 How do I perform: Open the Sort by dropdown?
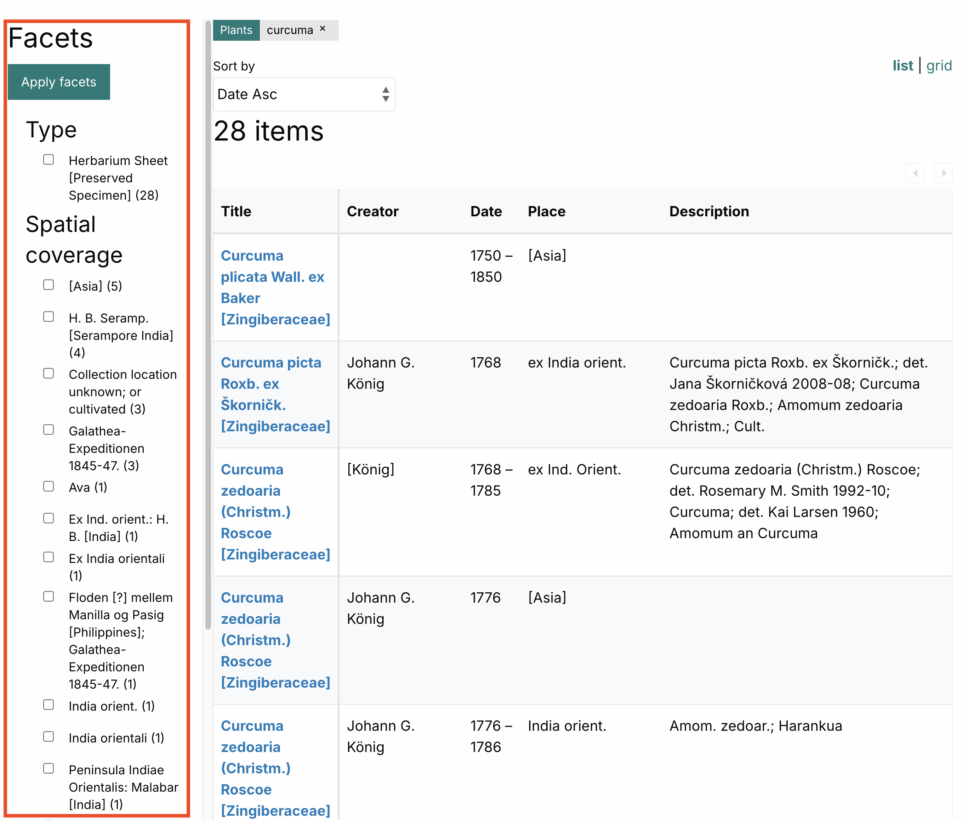pyautogui.click(x=303, y=95)
